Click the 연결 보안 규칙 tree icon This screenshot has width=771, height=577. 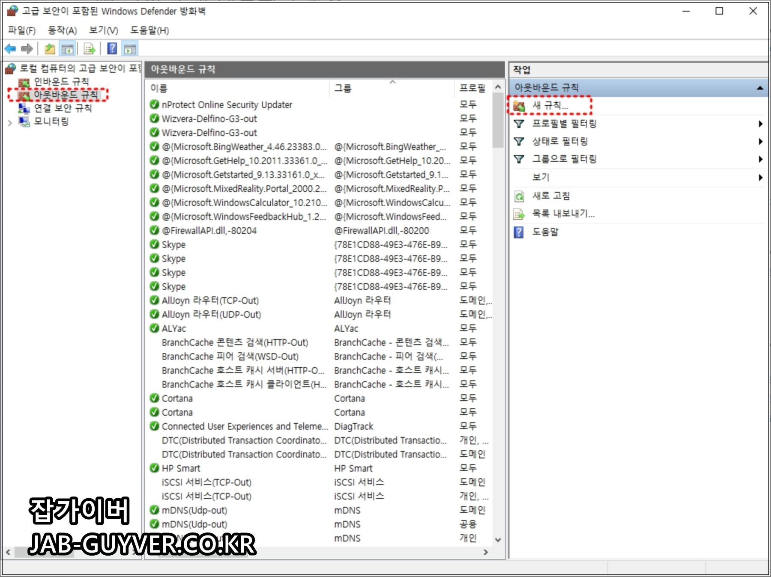(x=24, y=108)
